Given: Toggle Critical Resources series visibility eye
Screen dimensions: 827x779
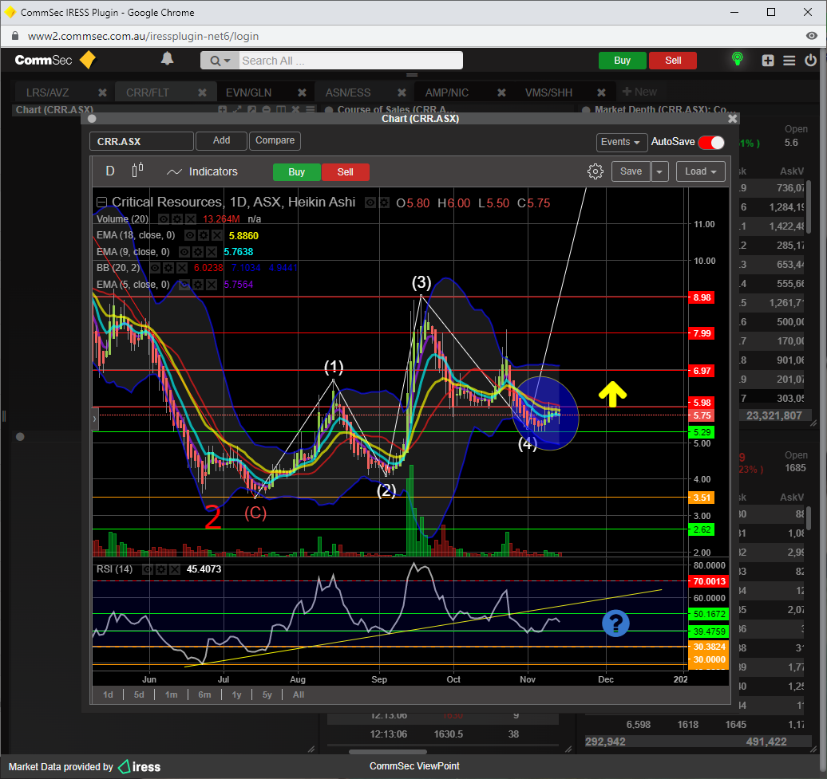Looking at the screenshot, I should pyautogui.click(x=370, y=203).
